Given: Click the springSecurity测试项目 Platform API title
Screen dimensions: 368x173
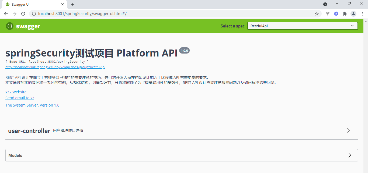Looking at the screenshot, I should [92, 53].
